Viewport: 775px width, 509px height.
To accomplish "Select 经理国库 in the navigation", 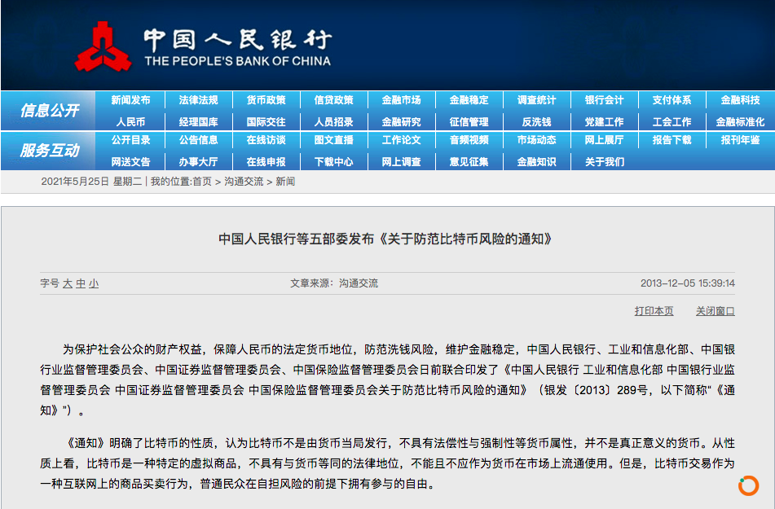I will (198, 122).
